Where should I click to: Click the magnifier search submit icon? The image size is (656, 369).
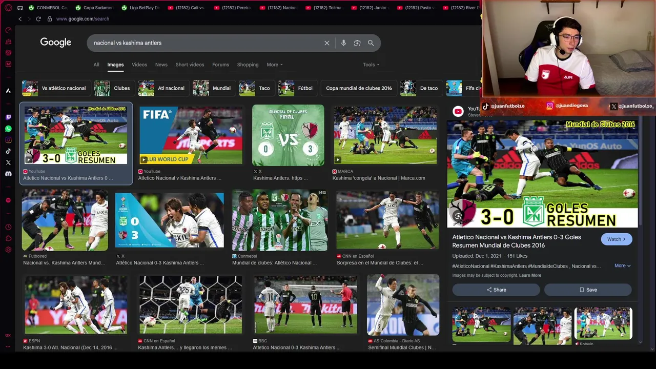pos(371,43)
